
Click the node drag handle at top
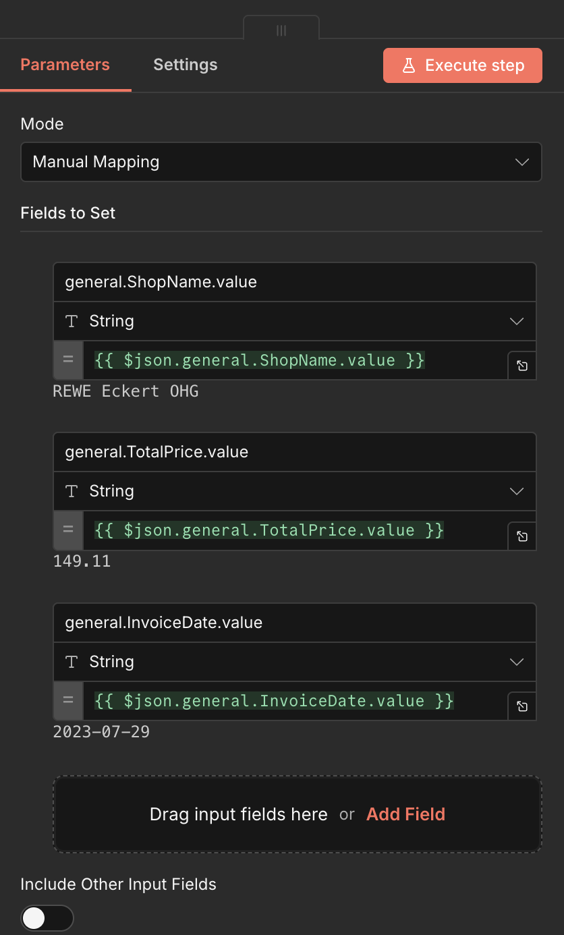[x=281, y=30]
